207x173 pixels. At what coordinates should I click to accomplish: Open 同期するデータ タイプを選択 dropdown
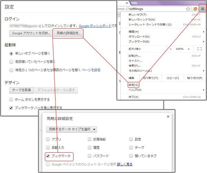[71, 129]
